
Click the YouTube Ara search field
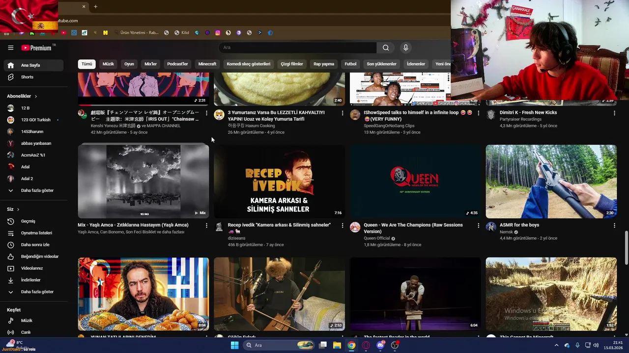(x=297, y=48)
